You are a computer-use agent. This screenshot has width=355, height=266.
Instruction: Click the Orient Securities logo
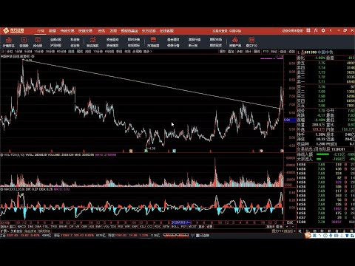pyautogui.click(x=13, y=31)
